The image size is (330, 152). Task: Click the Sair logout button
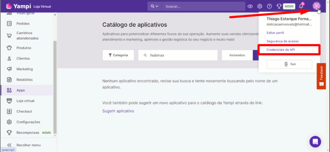(289, 64)
